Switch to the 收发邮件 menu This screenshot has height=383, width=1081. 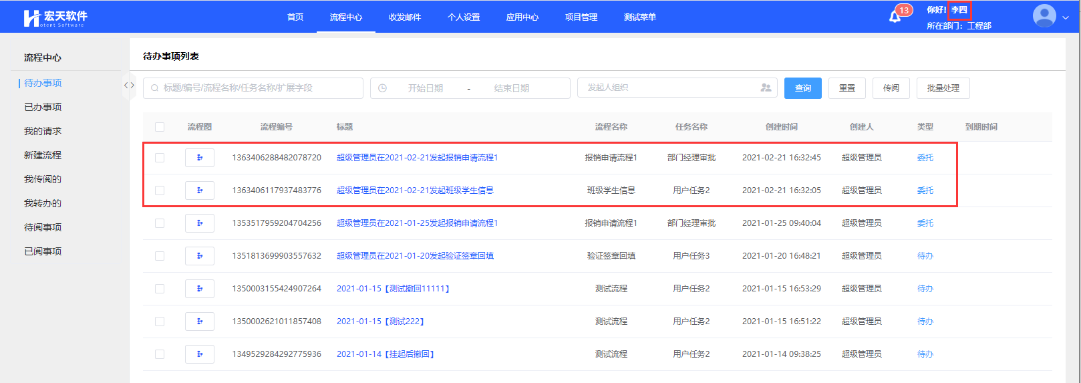pos(404,17)
